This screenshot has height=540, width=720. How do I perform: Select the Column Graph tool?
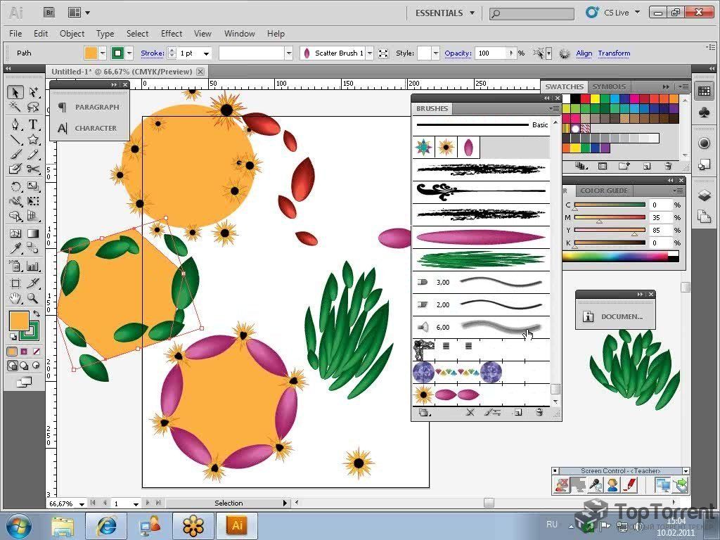33,266
